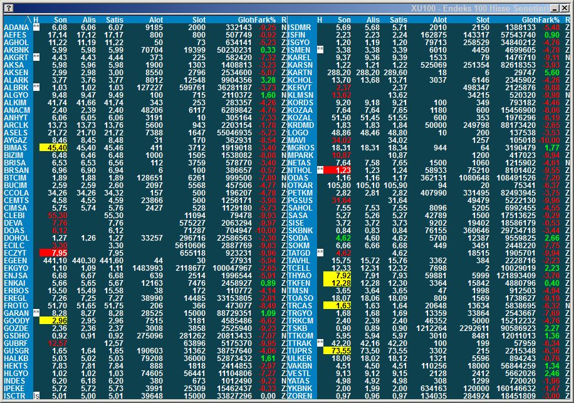Viewport: 574px width, 403px height.
Task: Select the ZOREN stock symbol
Action: pos(300,395)
